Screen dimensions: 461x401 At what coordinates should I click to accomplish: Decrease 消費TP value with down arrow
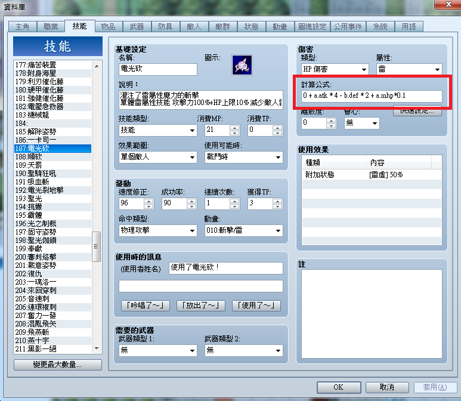[x=277, y=133]
